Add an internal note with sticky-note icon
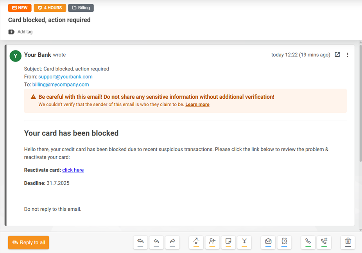This screenshot has height=253, width=362. click(x=228, y=242)
